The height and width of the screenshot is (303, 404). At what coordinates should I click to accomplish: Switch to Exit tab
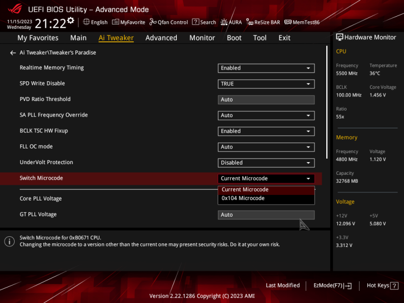point(284,38)
